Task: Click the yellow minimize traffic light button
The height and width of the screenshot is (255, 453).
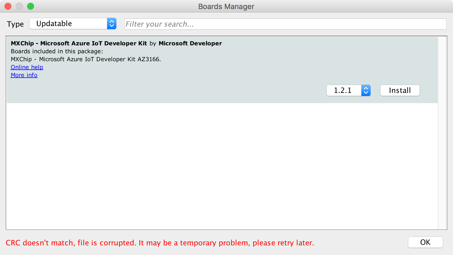Action: 19,6
